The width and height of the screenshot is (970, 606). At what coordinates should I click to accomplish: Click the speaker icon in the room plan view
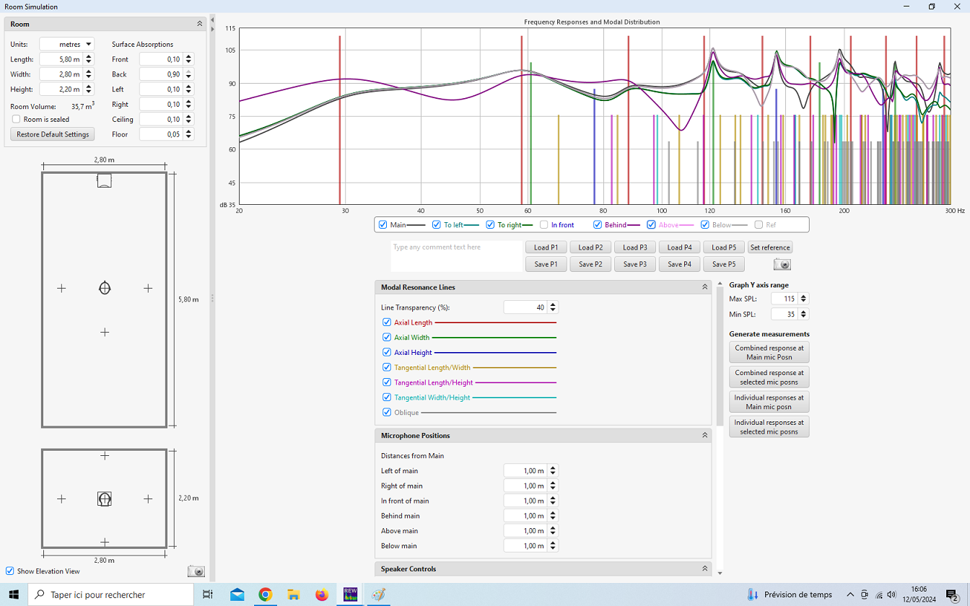[105, 181]
